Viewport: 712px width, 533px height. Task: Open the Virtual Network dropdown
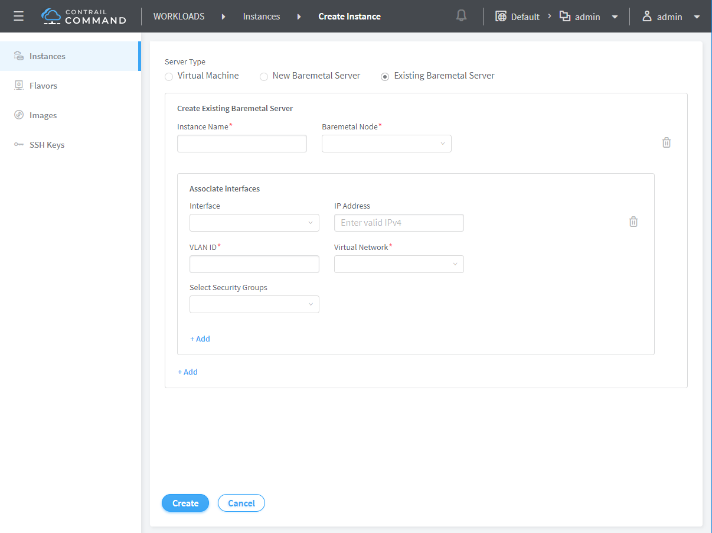[x=399, y=264]
